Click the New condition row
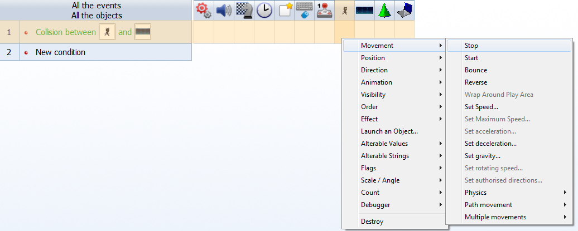Viewport: 578px width, 231px height. click(x=105, y=52)
